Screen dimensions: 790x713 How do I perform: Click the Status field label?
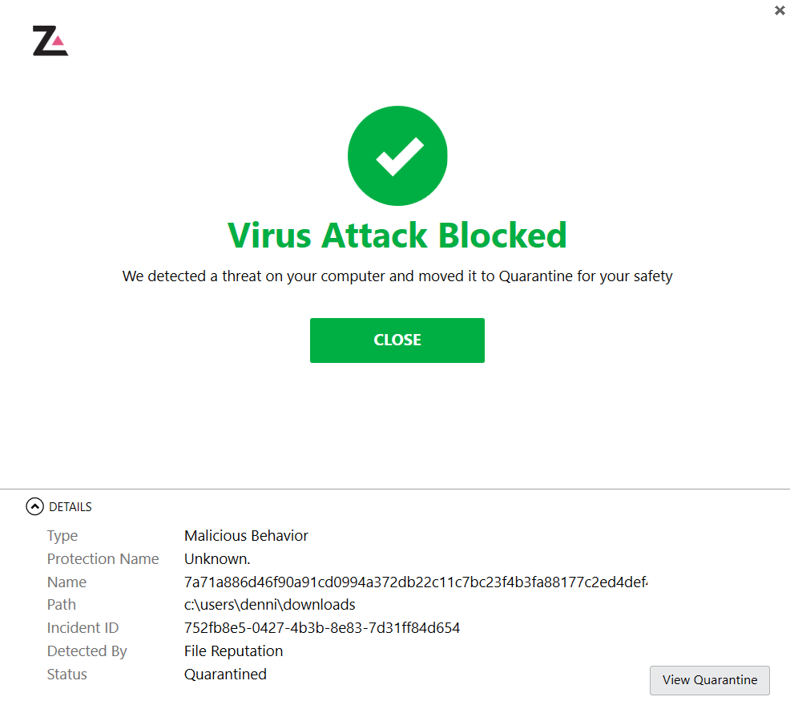pos(67,675)
